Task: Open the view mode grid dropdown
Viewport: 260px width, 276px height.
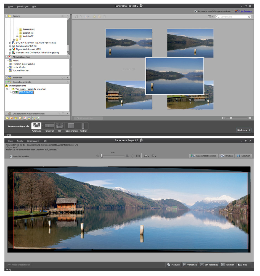Action: point(210,17)
